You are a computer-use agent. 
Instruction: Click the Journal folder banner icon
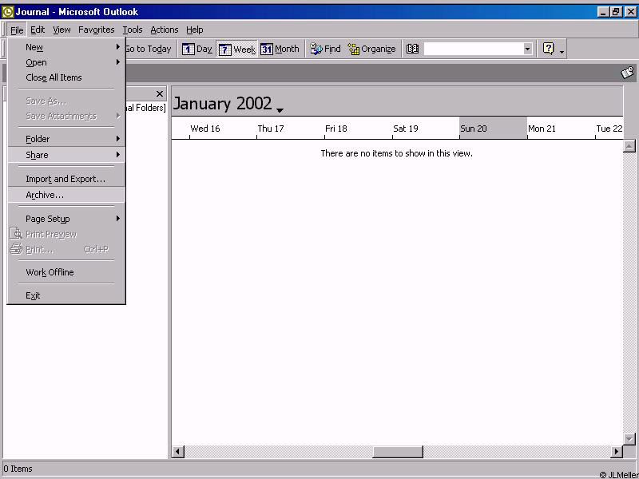[x=627, y=73]
